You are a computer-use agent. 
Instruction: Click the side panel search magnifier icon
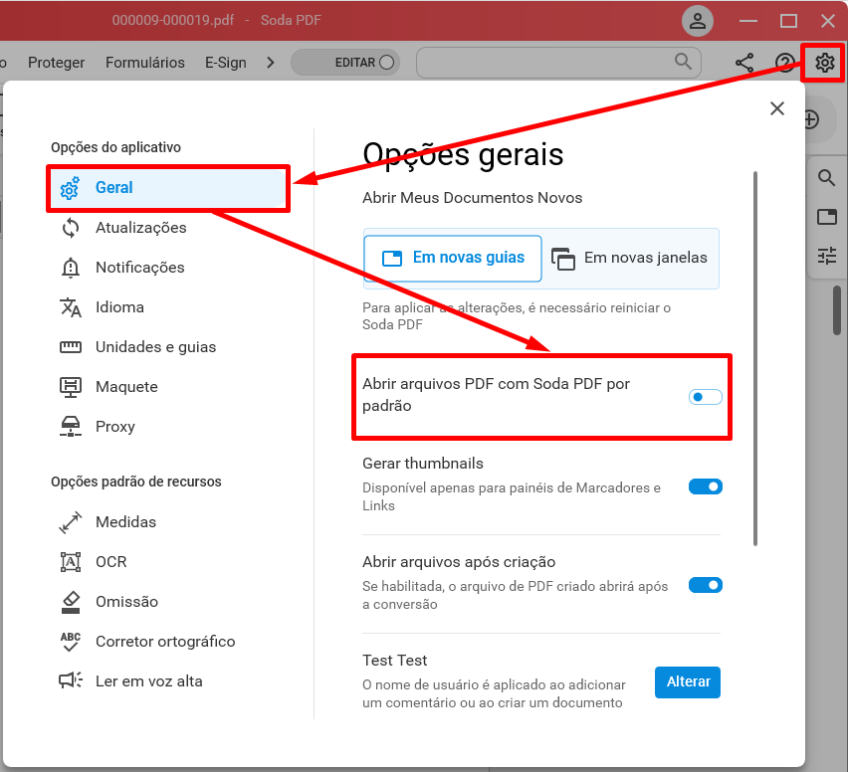pyautogui.click(x=826, y=178)
